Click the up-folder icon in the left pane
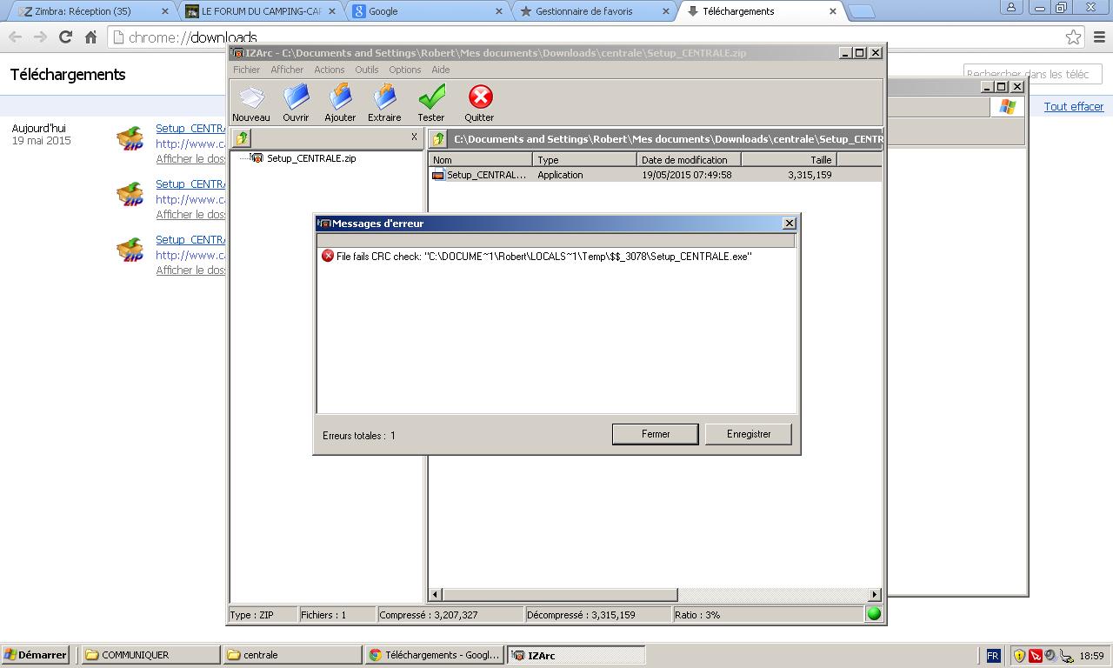This screenshot has height=668, width=1113. [x=243, y=138]
